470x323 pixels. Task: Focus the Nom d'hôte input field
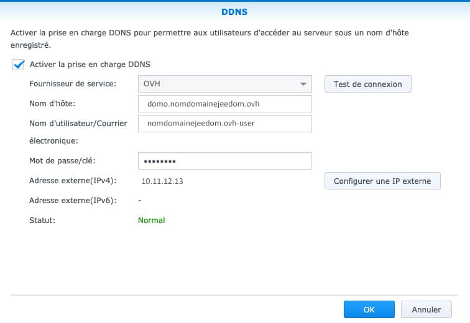(x=224, y=104)
